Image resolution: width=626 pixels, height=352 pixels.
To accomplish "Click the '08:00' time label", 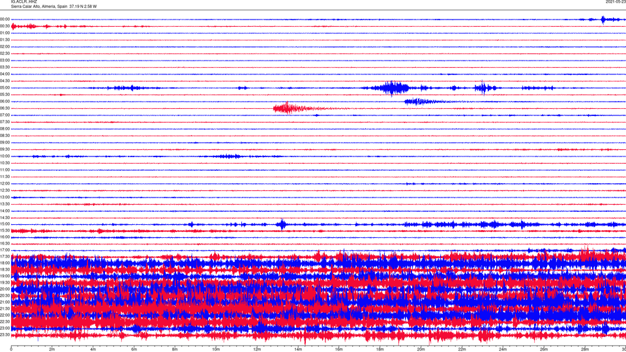I will pyautogui.click(x=5, y=129).
